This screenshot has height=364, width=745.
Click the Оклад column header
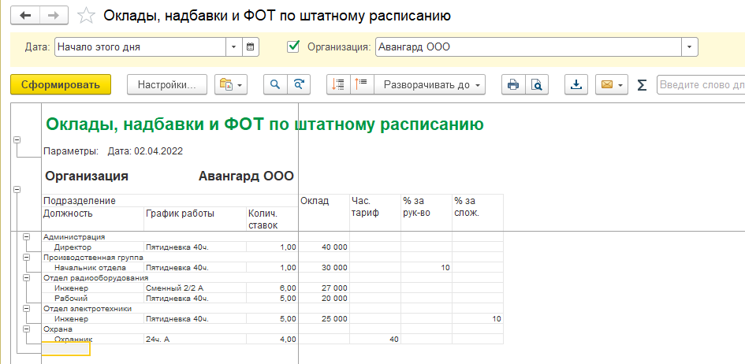[324, 213]
